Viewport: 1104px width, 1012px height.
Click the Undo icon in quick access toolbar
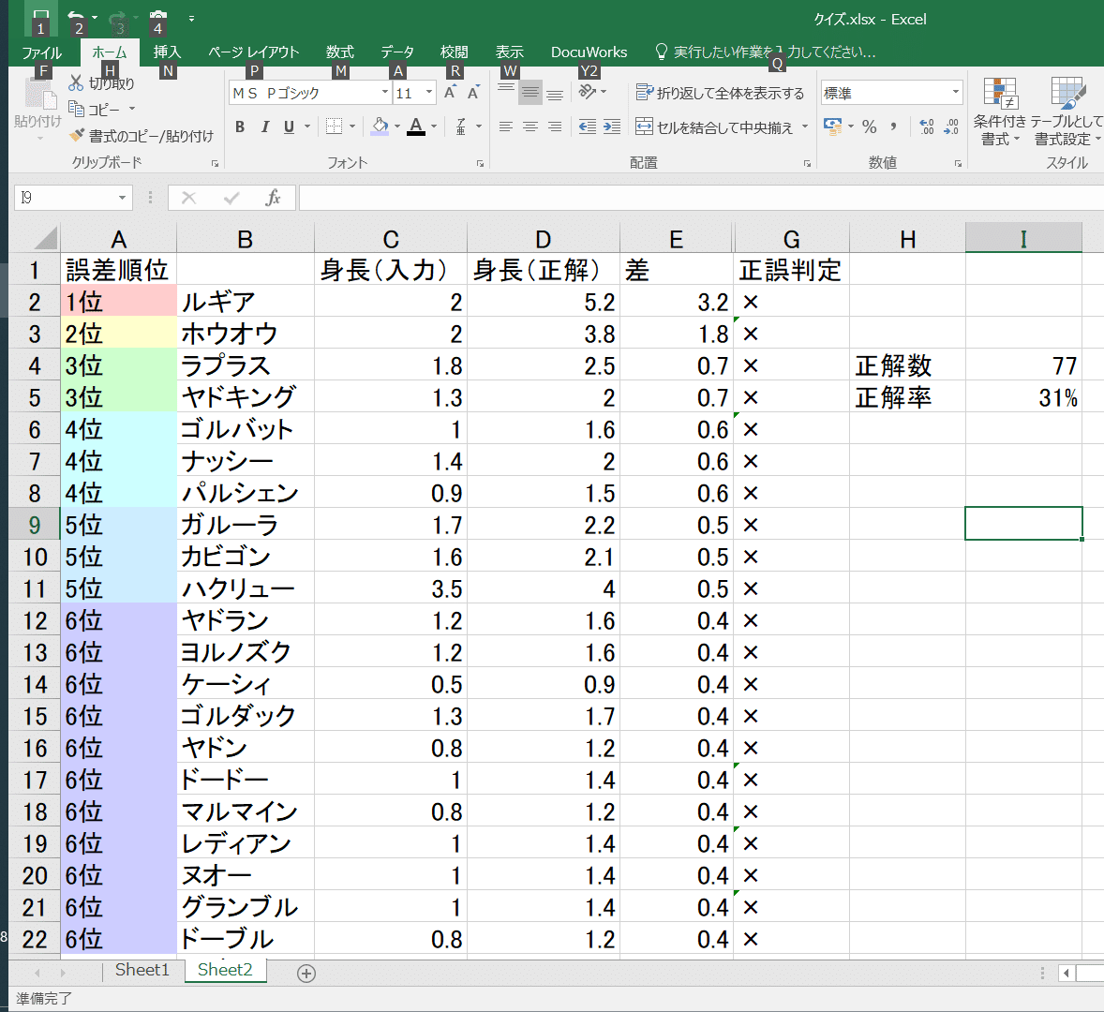click(x=76, y=17)
